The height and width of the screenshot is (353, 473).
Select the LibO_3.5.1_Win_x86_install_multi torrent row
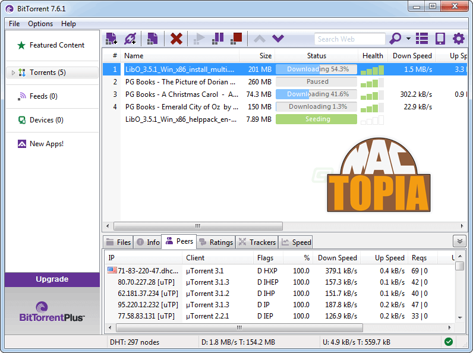coord(285,70)
